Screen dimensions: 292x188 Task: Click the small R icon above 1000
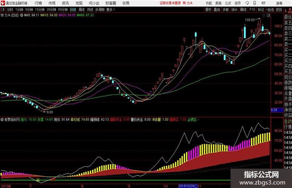click(x=290, y=9)
